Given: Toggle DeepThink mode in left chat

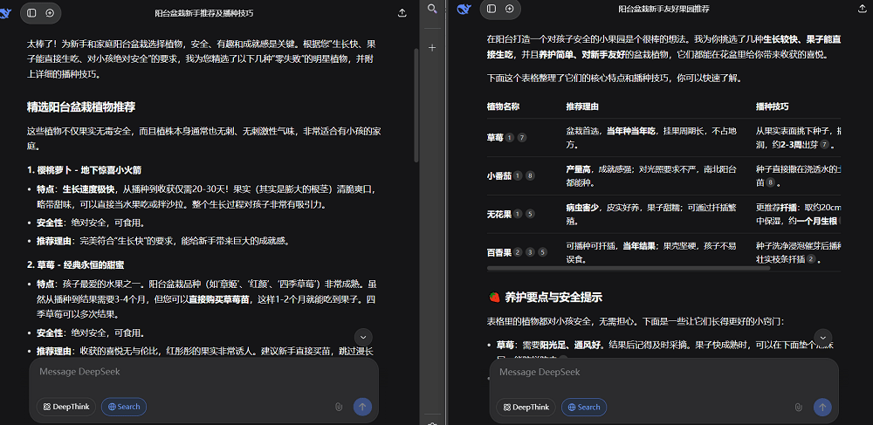Looking at the screenshot, I should click(65, 407).
